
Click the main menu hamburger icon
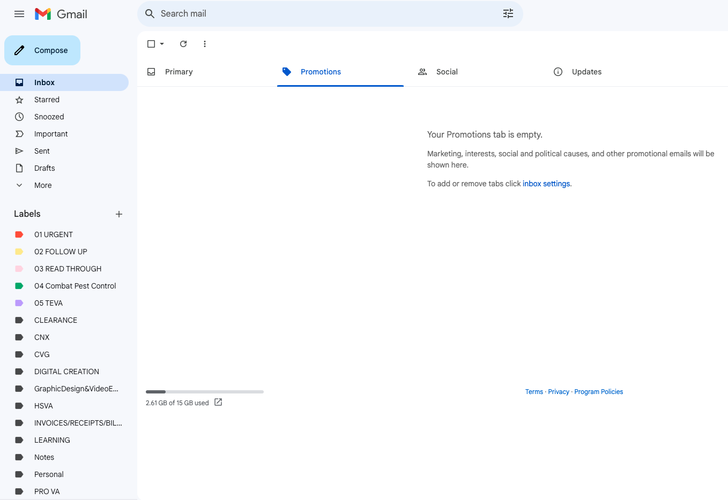click(x=19, y=14)
